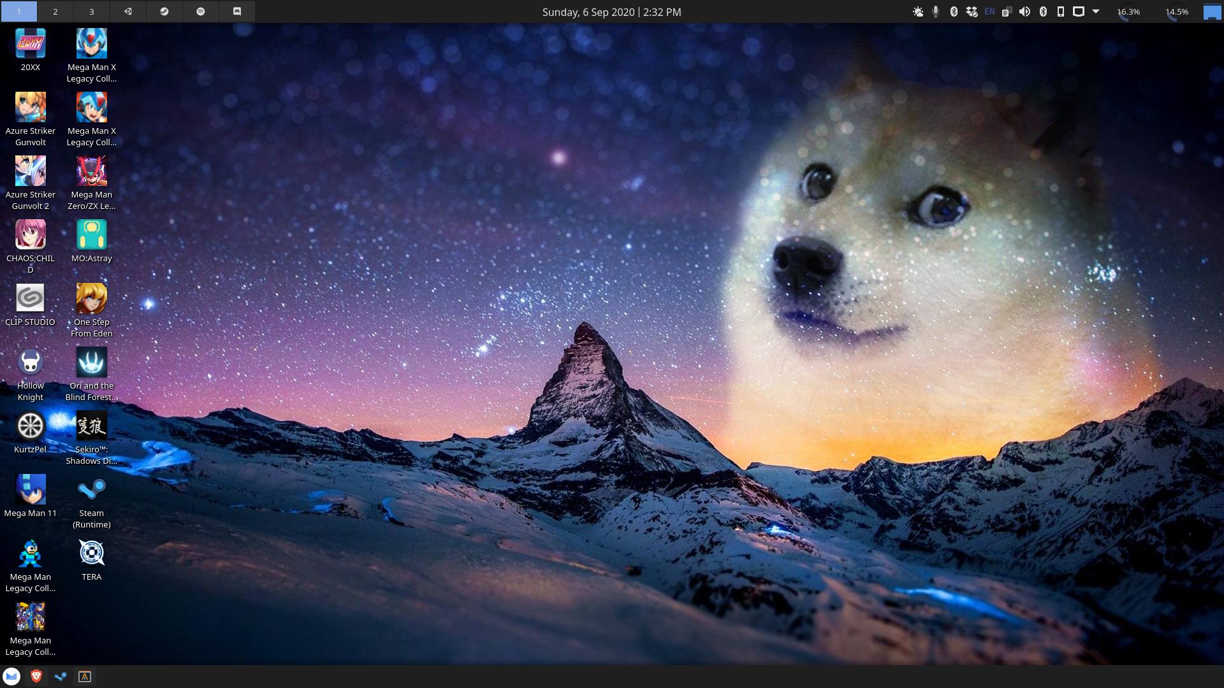Open the 20XX game shortcut
This screenshot has height=688, width=1224.
pyautogui.click(x=30, y=44)
